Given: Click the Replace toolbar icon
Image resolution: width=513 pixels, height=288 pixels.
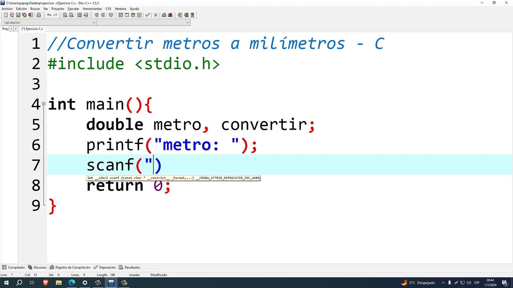Looking at the screenshot, I should point(71,15).
